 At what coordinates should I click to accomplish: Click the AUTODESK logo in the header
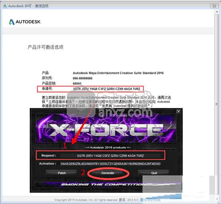[x=25, y=22]
